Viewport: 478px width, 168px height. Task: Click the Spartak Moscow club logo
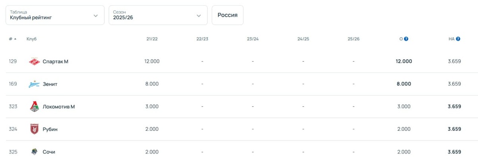click(x=34, y=61)
